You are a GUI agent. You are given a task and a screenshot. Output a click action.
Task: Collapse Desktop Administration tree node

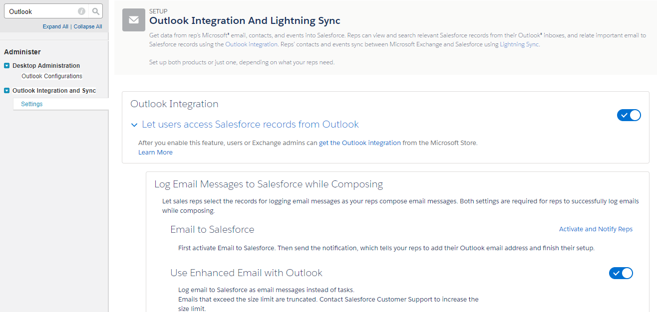pos(7,66)
